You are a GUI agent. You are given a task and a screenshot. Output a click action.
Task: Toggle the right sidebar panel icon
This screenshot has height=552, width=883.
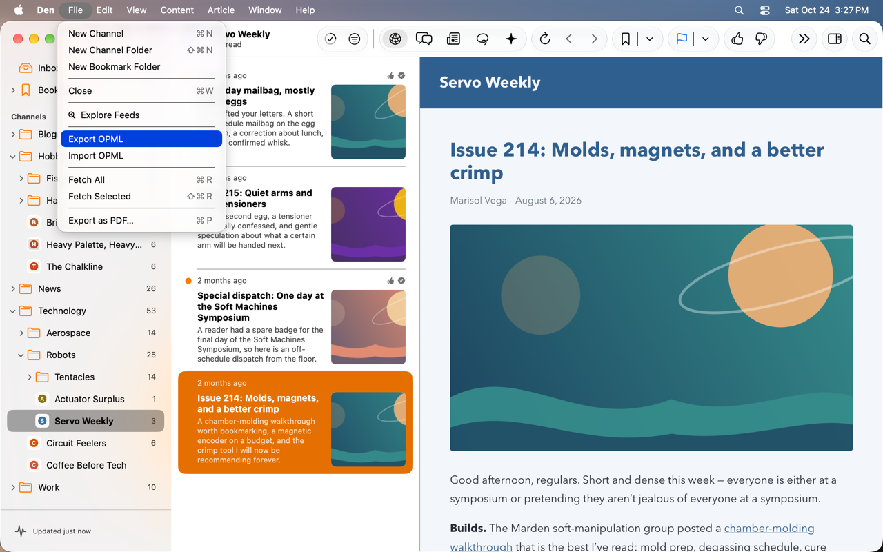(x=835, y=39)
